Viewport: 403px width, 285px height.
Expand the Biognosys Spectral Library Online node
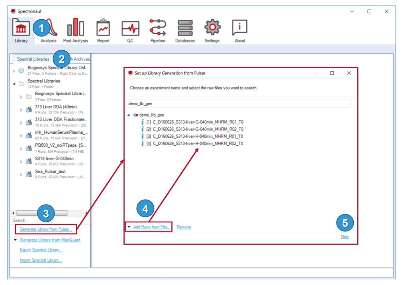coord(14,71)
